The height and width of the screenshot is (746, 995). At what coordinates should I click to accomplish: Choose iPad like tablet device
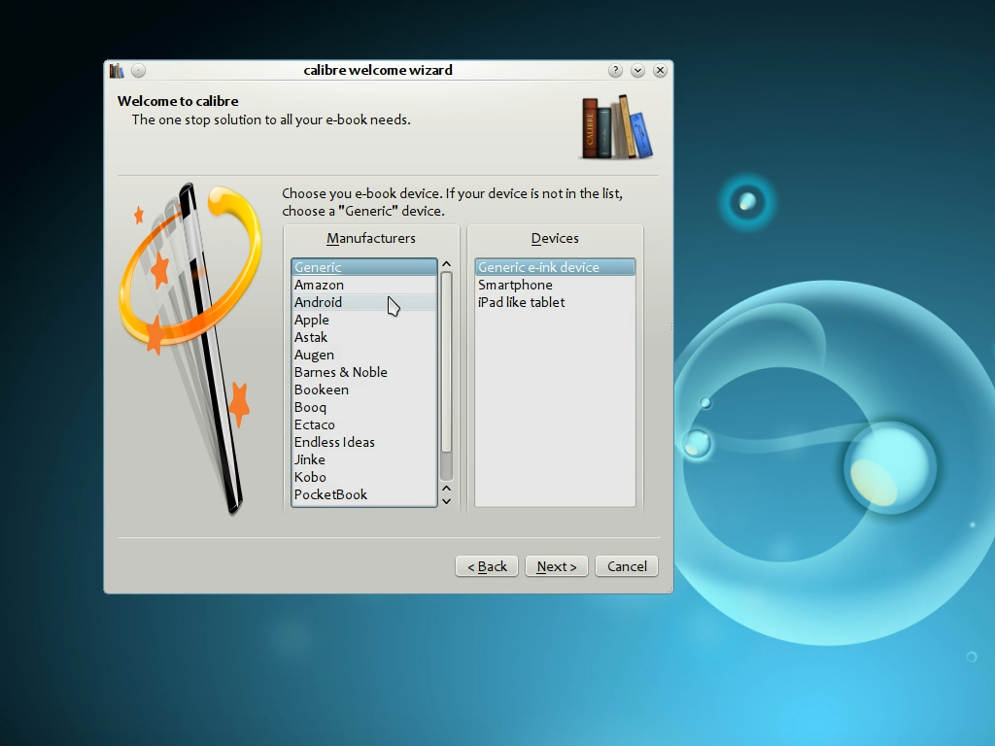tap(522, 302)
